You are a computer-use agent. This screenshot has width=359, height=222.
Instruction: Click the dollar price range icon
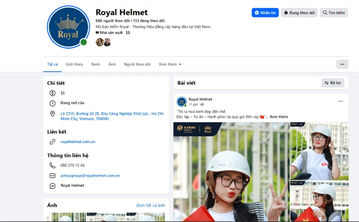pos(53,93)
